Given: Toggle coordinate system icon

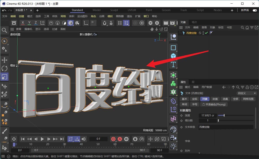Looking at the screenshot, I should 42,23.
